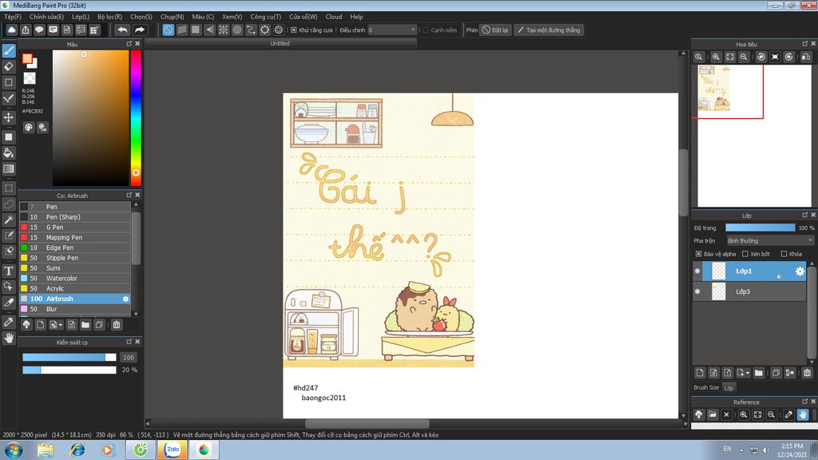Select the Eraser tool
The image size is (818, 460).
click(x=9, y=66)
